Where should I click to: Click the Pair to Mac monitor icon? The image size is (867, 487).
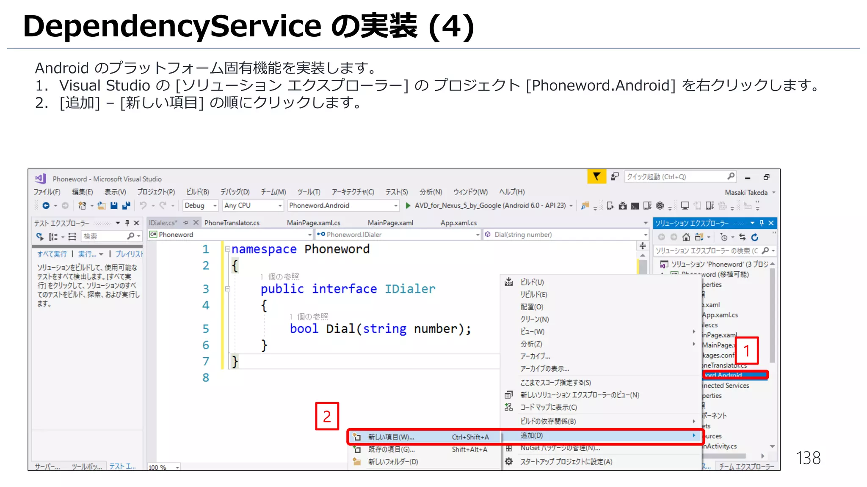[685, 206]
